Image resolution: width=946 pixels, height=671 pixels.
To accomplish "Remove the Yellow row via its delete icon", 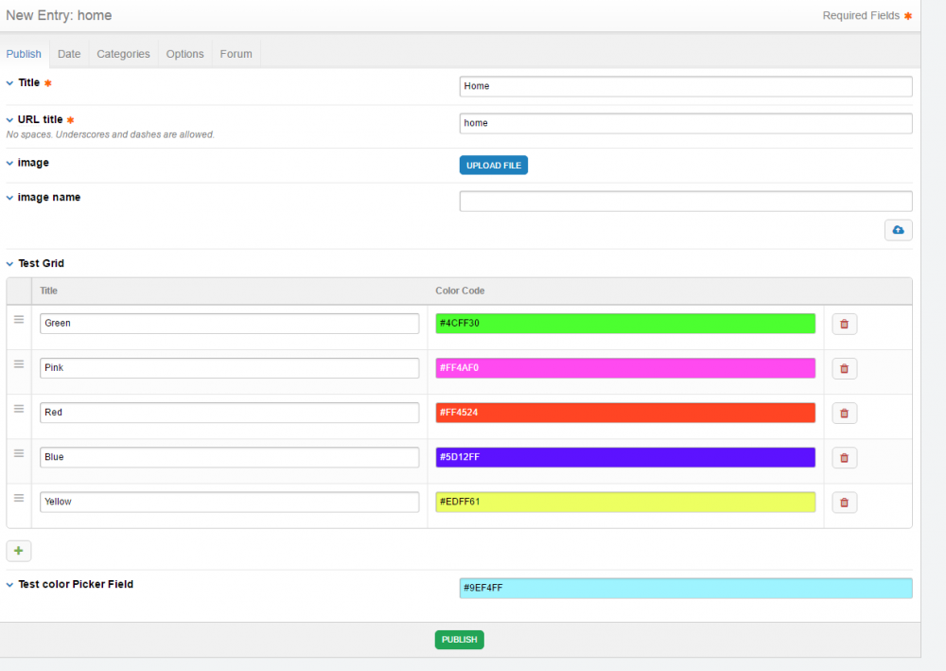I will point(844,502).
